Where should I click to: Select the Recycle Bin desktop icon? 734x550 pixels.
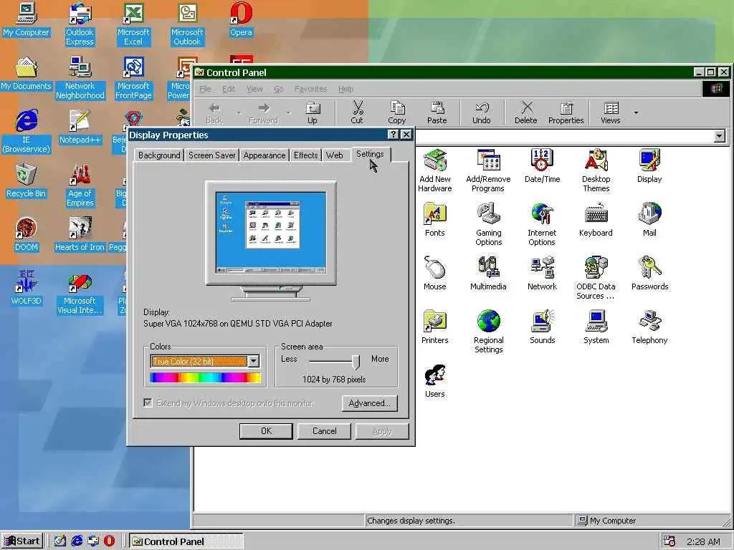click(27, 181)
